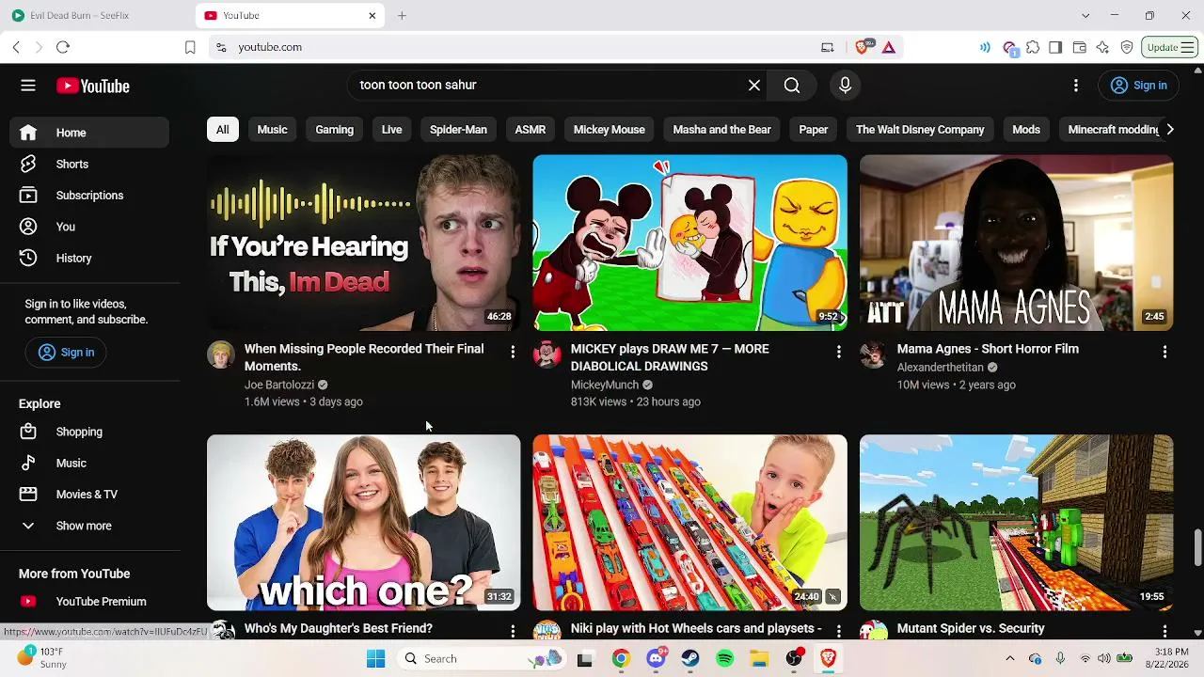Open the Hot Wheels cars video thumbnail

pos(689,523)
